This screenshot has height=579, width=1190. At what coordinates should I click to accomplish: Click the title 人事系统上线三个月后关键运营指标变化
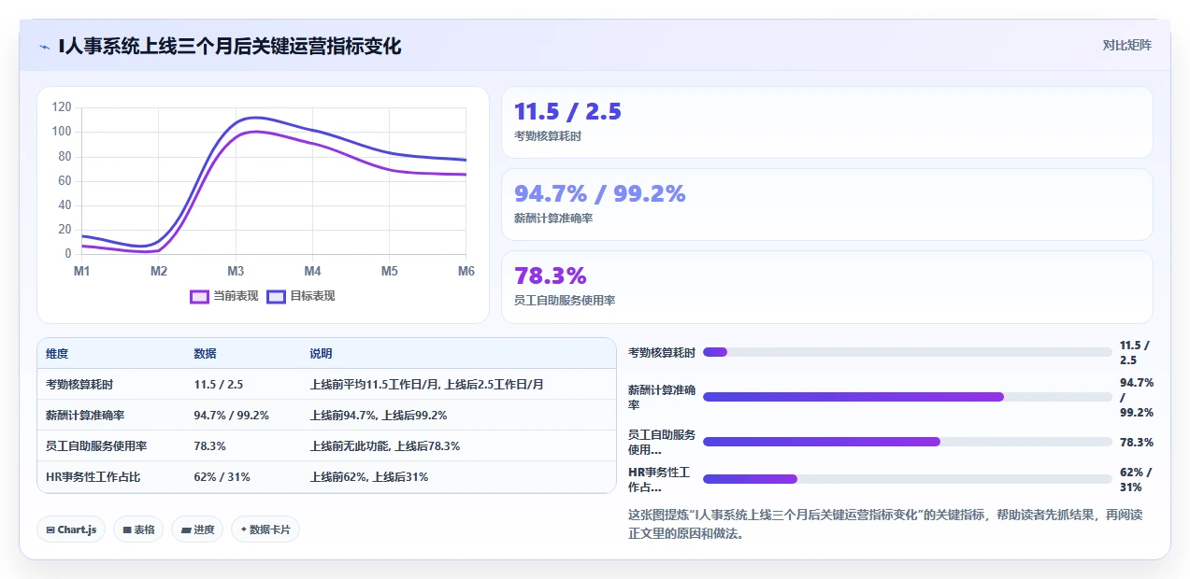point(230,45)
